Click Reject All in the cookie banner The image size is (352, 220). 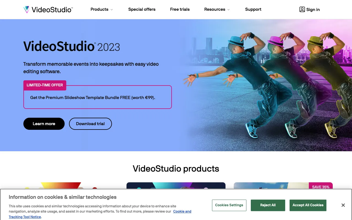268,205
